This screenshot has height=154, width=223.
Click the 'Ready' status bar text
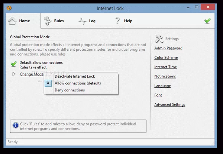(13, 142)
